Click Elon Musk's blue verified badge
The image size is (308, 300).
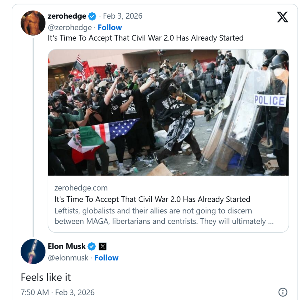[92, 246]
